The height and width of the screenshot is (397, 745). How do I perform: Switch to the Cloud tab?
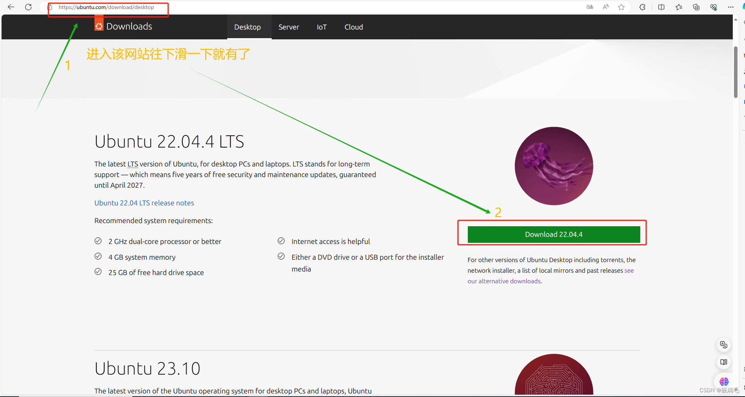354,27
